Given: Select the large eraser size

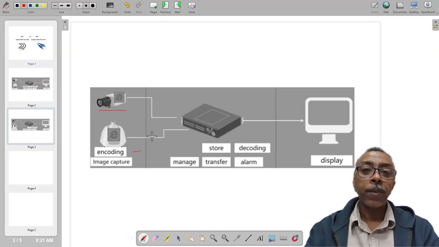Looking at the screenshot, I should coord(93,5).
